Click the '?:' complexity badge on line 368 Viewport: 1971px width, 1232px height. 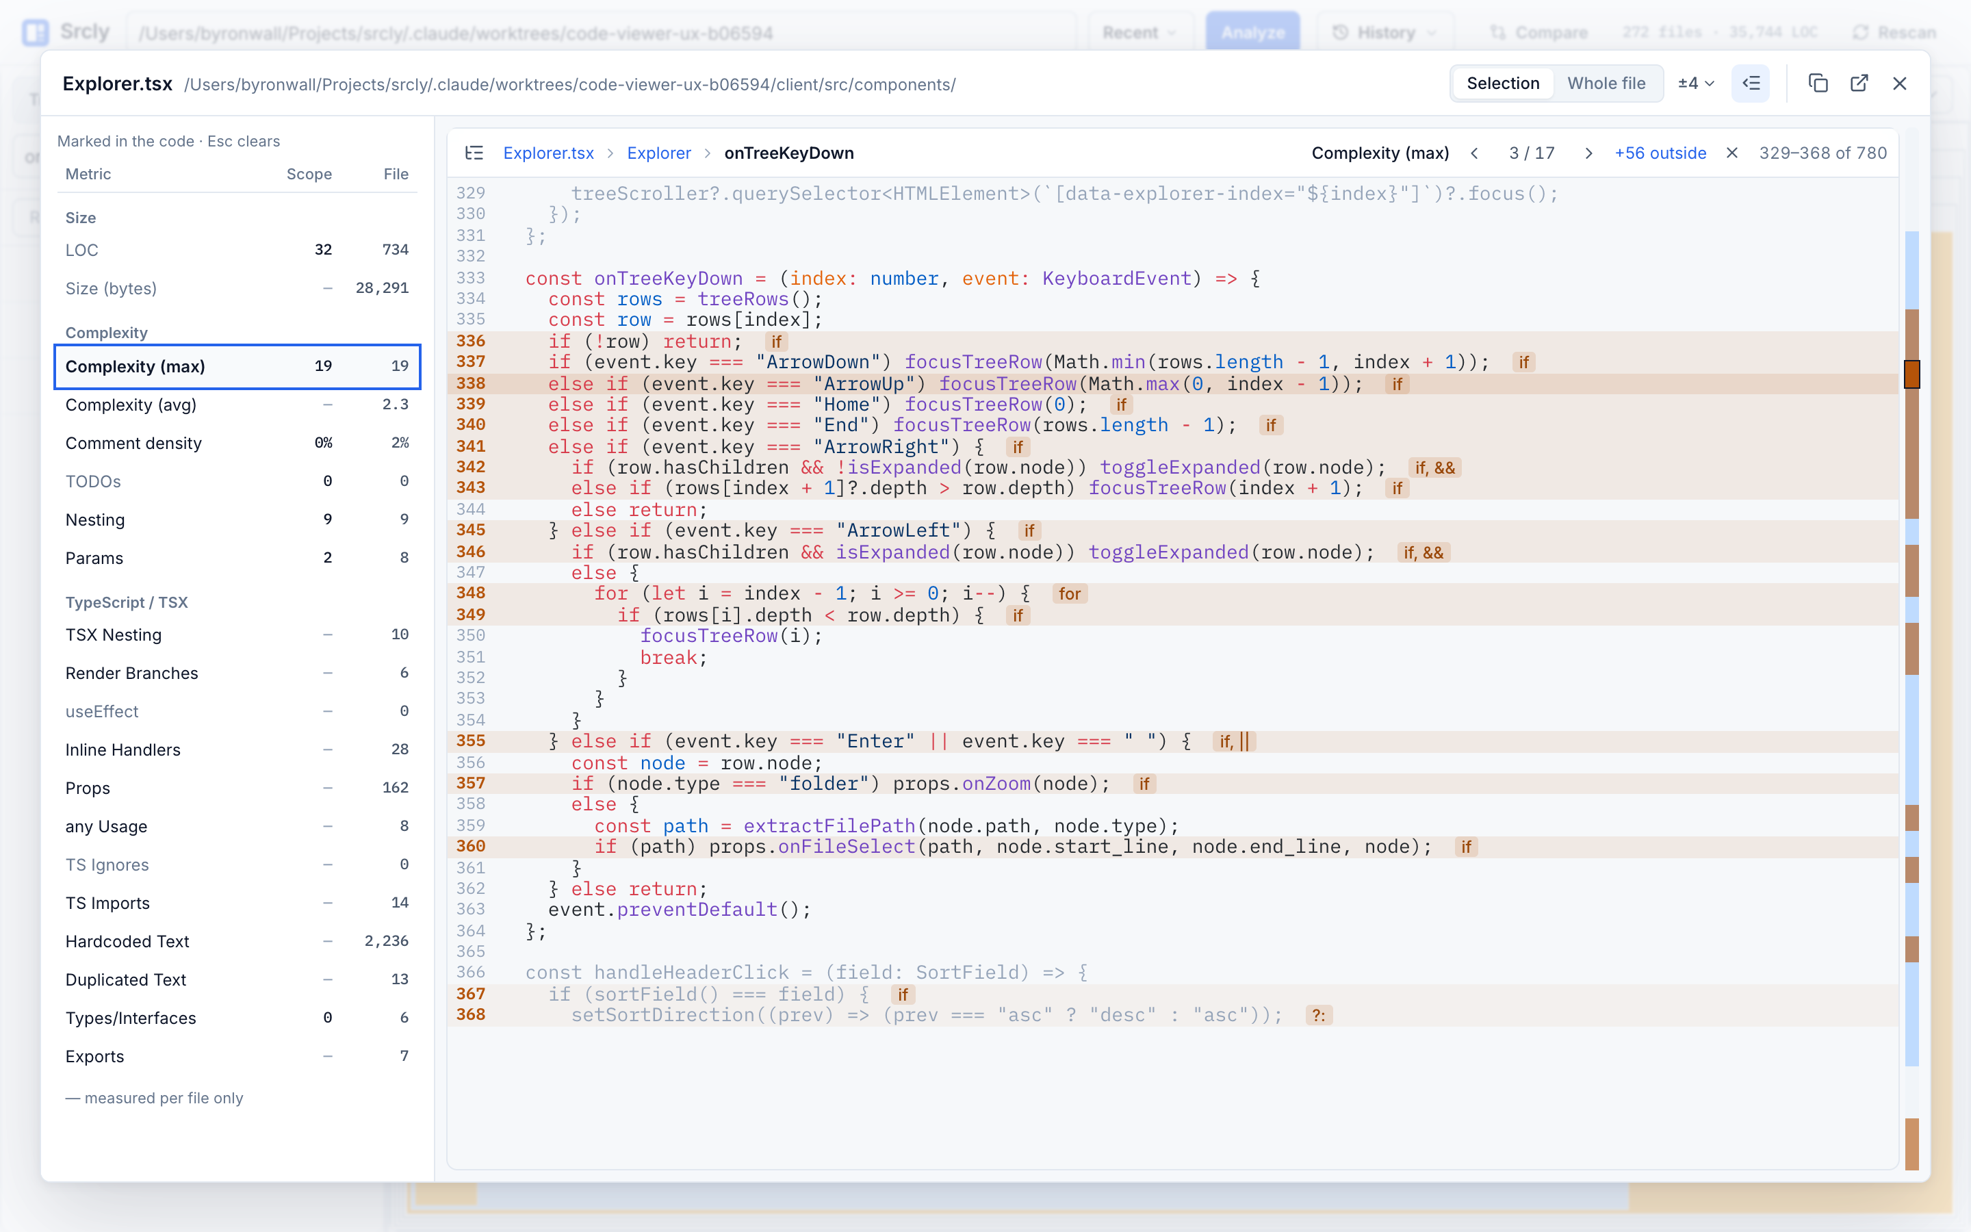[x=1319, y=1015]
